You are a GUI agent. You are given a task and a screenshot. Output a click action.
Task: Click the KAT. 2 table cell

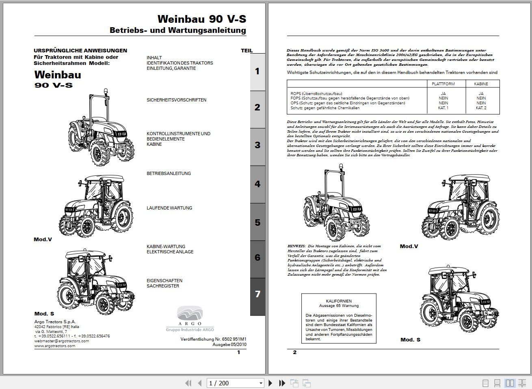tap(481, 108)
